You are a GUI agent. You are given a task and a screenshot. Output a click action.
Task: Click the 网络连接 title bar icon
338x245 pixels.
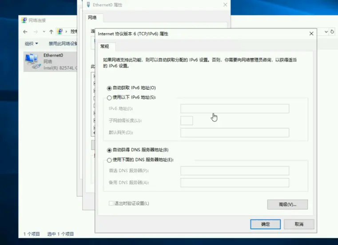tap(24, 20)
